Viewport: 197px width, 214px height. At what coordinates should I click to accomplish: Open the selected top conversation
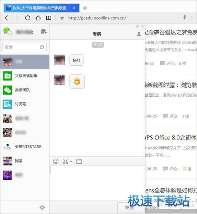point(25,62)
